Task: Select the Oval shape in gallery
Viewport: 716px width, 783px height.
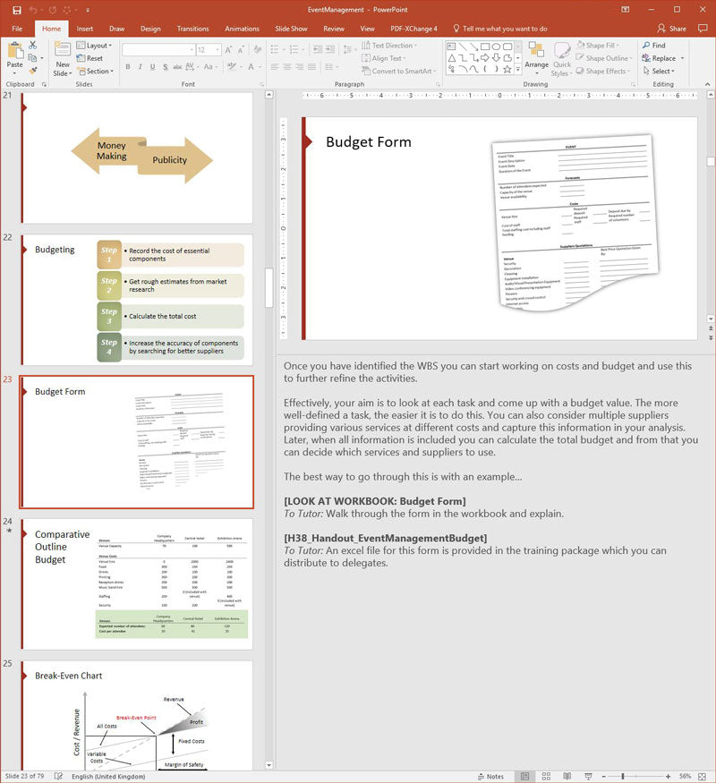Action: point(496,47)
